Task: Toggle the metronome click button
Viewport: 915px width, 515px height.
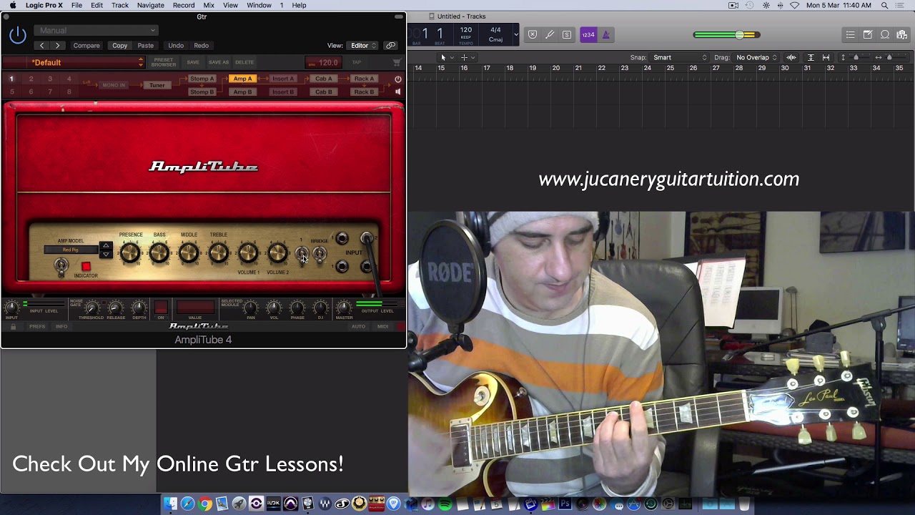Action: (x=606, y=34)
